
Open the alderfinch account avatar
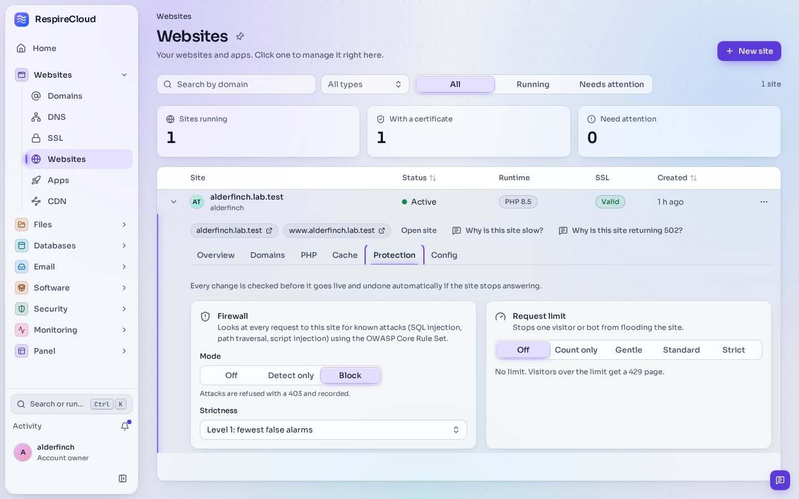tap(23, 452)
